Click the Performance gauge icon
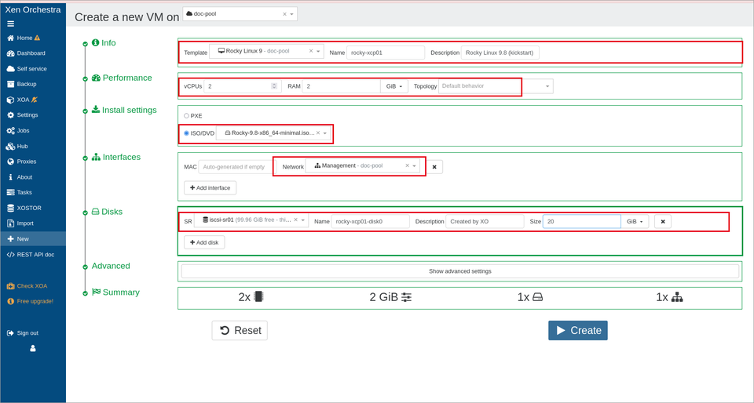The image size is (754, 403). (x=96, y=78)
